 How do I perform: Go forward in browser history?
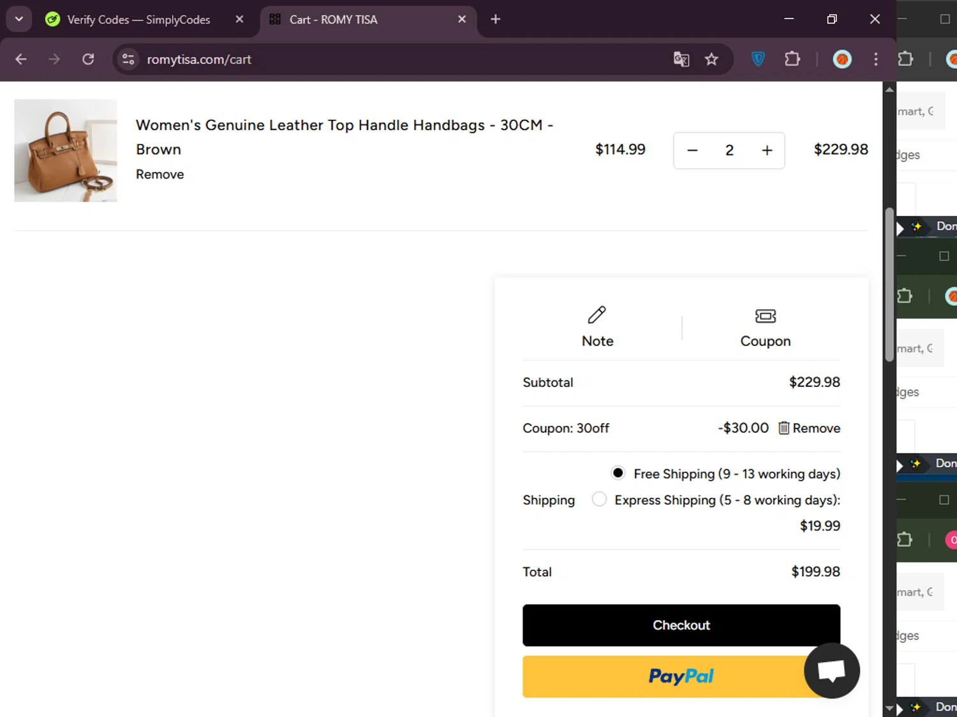[54, 59]
